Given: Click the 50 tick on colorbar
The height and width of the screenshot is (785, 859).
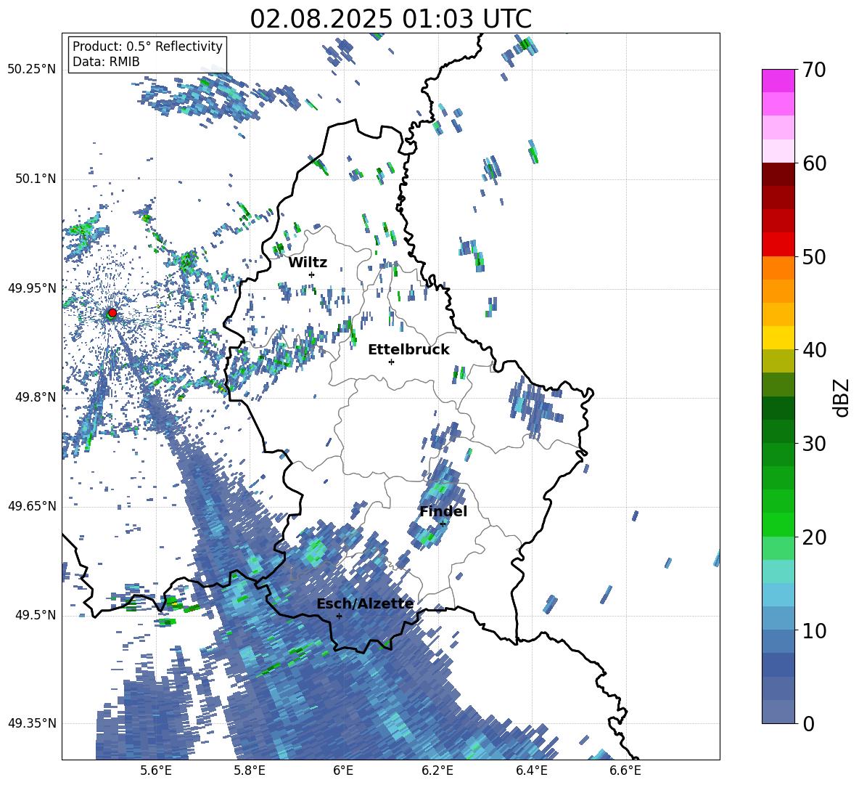Looking at the screenshot, I should (814, 256).
